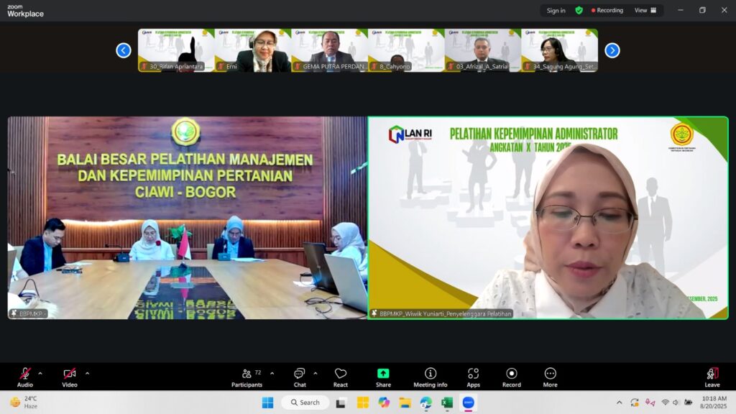Viewport: 736px width, 414px height.
Task: Select Erni participant thumbnail
Action: click(253, 50)
